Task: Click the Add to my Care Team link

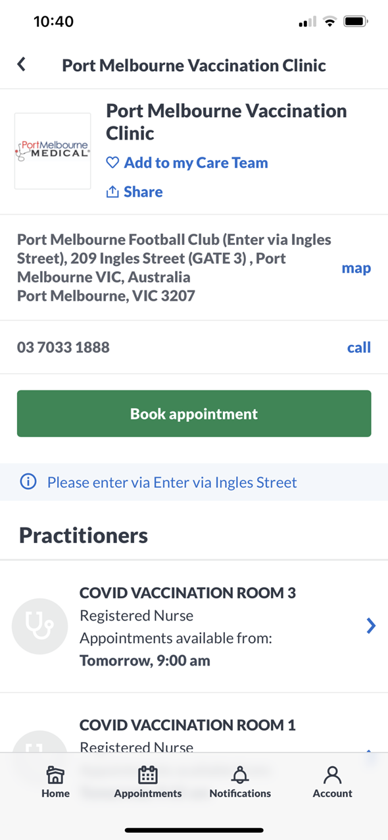Action: 196,163
